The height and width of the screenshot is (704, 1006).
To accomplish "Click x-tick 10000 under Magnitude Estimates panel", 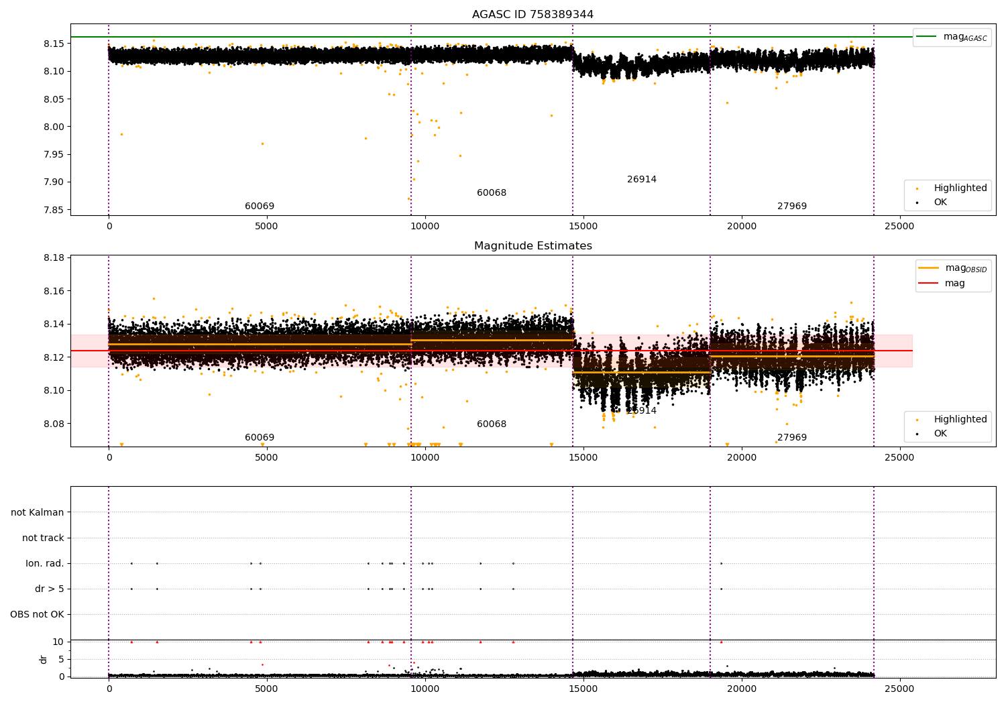I will point(425,457).
